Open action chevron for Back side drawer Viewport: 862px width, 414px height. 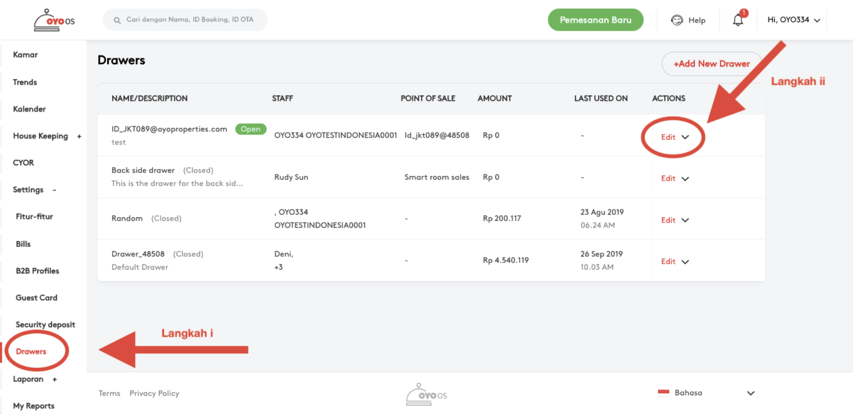[x=685, y=179]
